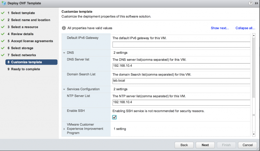Screen dimensions: 260x151
Task: Click the DNS Server list input field
Action: tap(181, 66)
